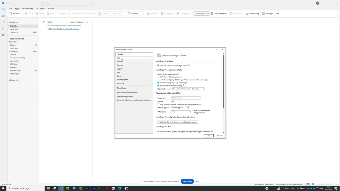Open the Alle apps toolbar button

267,14
